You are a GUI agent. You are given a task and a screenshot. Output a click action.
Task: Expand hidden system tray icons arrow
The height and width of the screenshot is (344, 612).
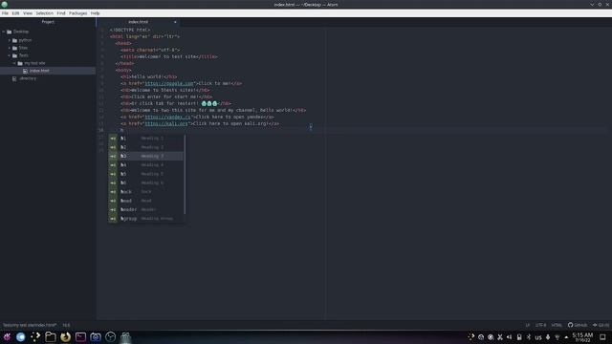click(566, 337)
